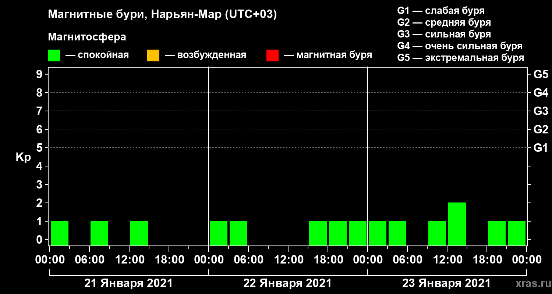Click the '12:00' time label for 22 Января
Viewport: 552px width, 294px height.
click(x=288, y=259)
